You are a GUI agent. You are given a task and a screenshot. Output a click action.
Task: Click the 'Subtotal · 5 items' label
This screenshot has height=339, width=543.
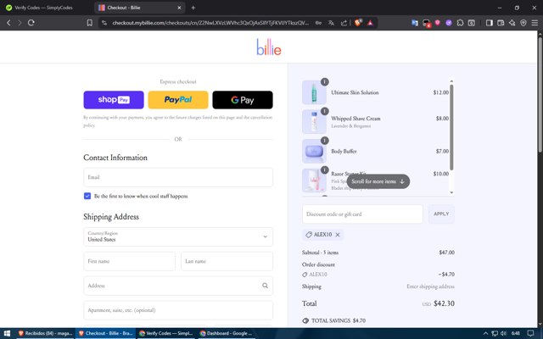(x=320, y=253)
